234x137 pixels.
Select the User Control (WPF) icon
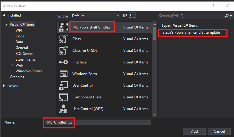tap(63, 109)
